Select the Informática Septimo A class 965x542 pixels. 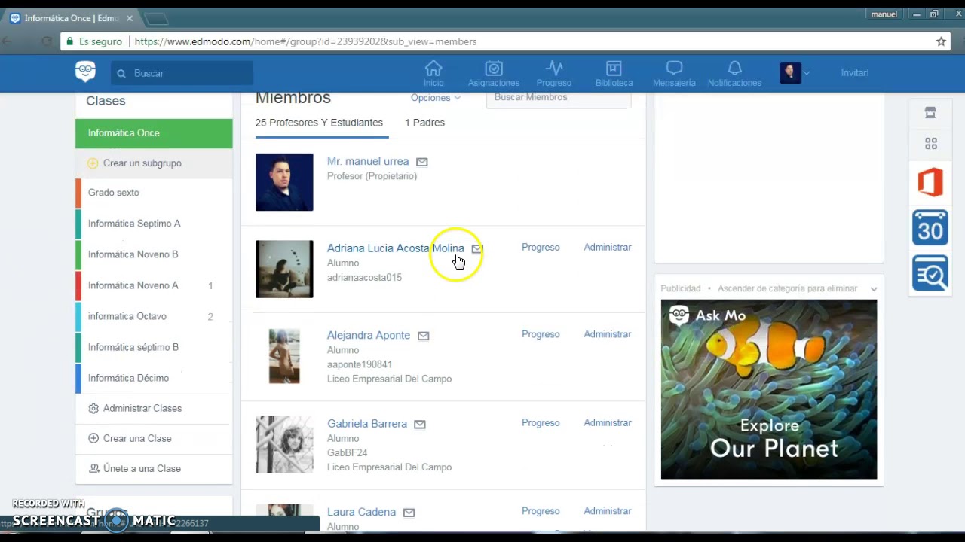tap(134, 223)
